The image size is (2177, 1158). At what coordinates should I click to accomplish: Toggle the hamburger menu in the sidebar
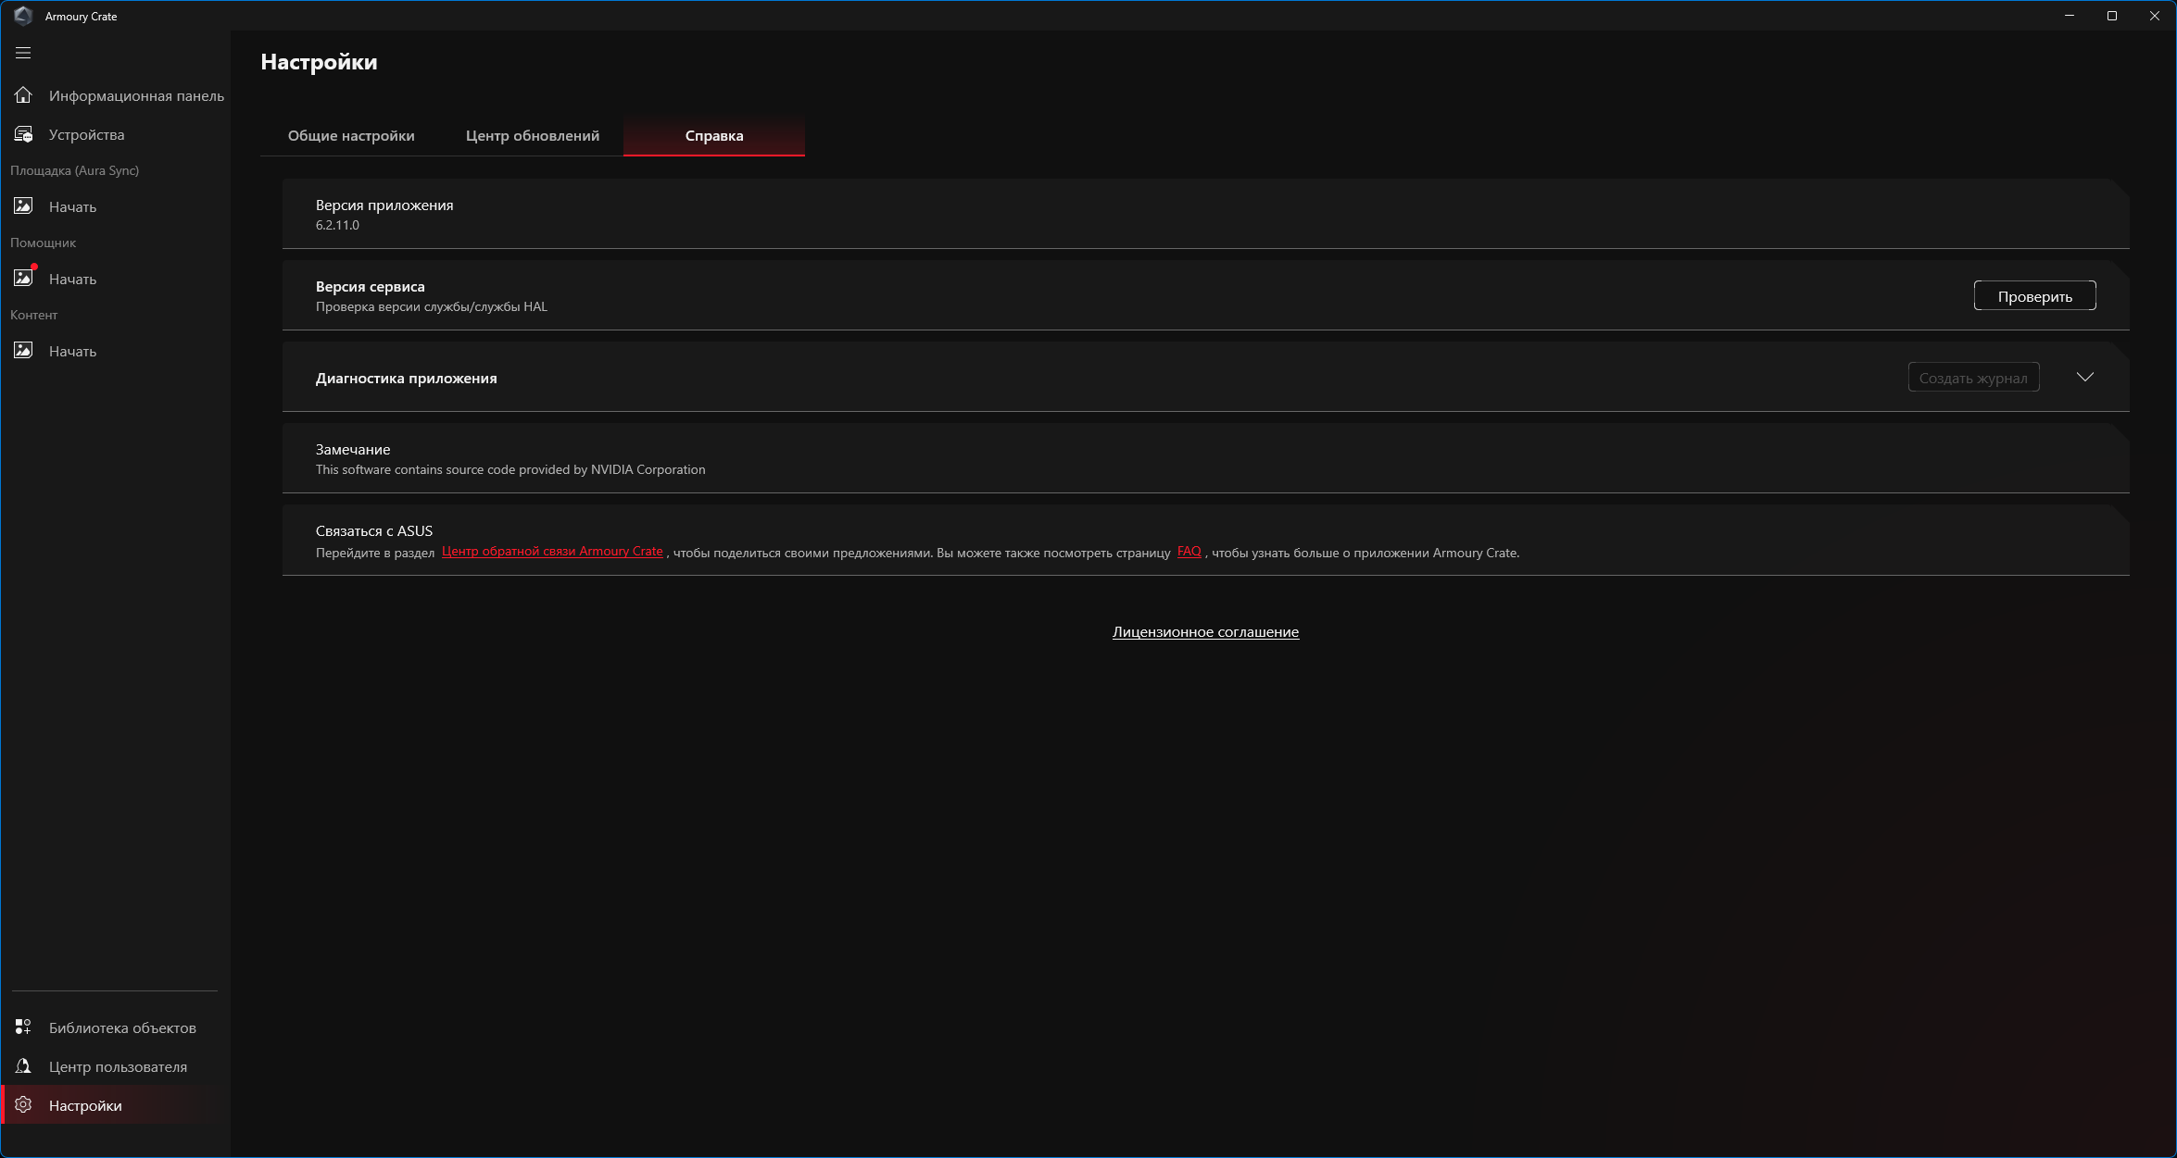[x=23, y=53]
